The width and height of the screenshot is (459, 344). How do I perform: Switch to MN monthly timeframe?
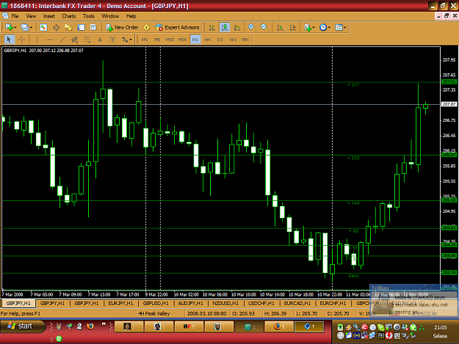pyautogui.click(x=245, y=40)
